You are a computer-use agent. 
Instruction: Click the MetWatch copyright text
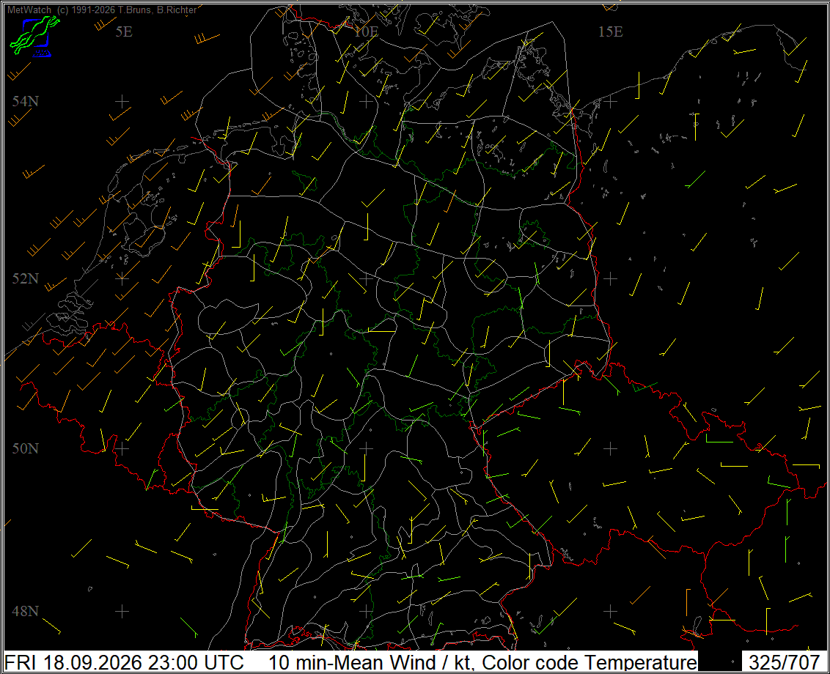[x=102, y=10]
